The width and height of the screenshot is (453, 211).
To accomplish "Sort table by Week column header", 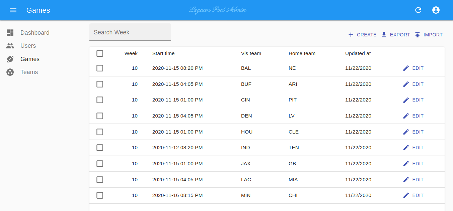I will click(131, 53).
